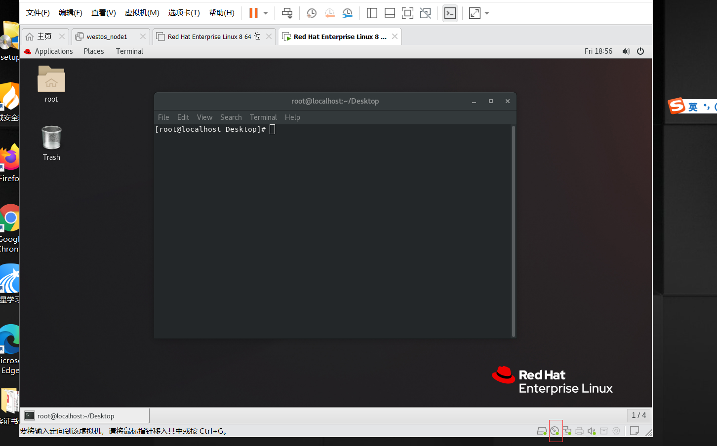Image resolution: width=717 pixels, height=446 pixels.
Task: Open terminal Edit menu
Action: (183, 117)
